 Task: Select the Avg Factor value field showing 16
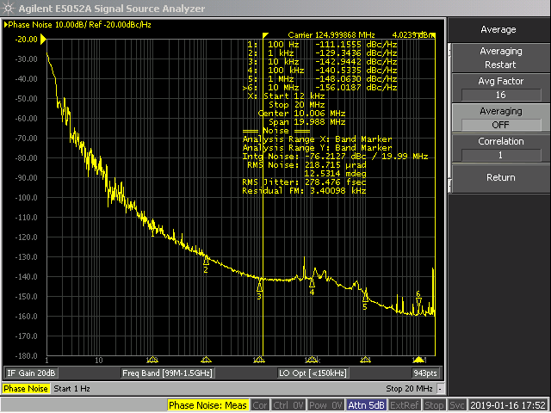(x=501, y=95)
